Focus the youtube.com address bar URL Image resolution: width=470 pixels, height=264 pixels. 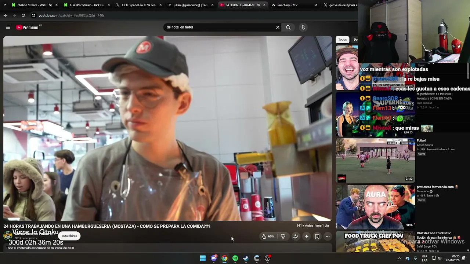click(72, 15)
